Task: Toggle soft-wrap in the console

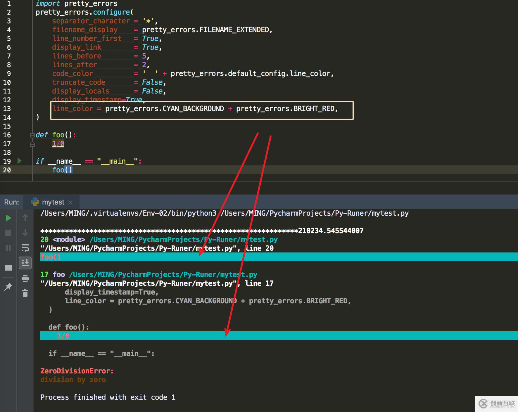Action: pos(25,248)
